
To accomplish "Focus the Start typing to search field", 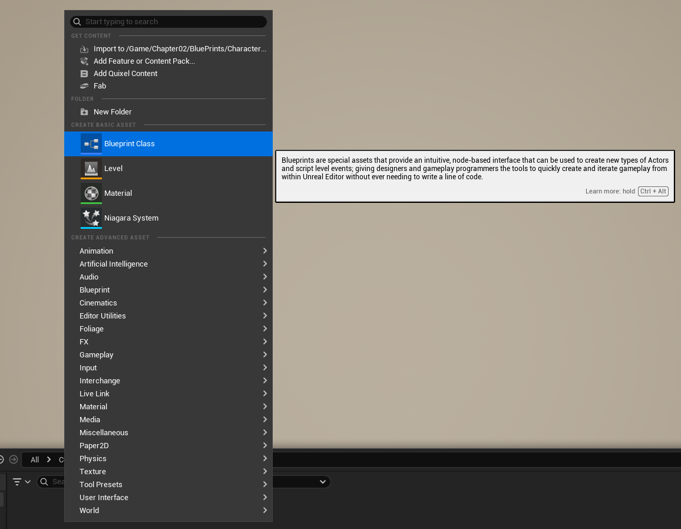I will click(168, 22).
